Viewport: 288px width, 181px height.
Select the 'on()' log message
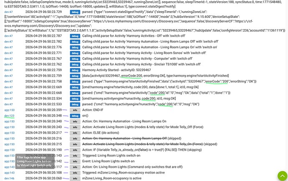[x=85, y=116]
